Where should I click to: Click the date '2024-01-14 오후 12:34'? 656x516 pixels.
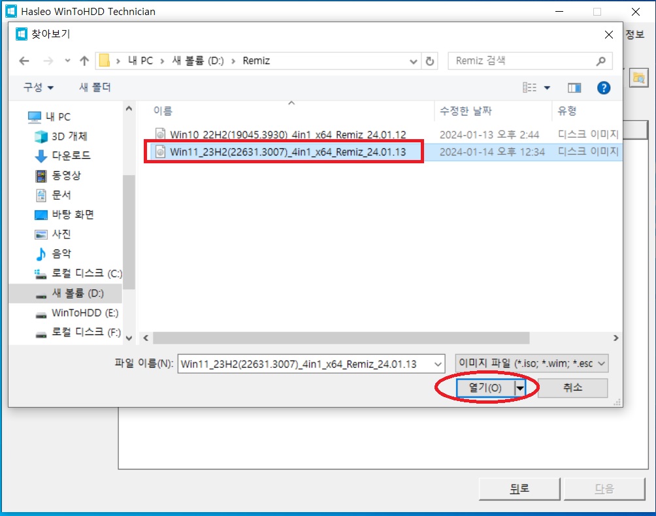tap(492, 152)
